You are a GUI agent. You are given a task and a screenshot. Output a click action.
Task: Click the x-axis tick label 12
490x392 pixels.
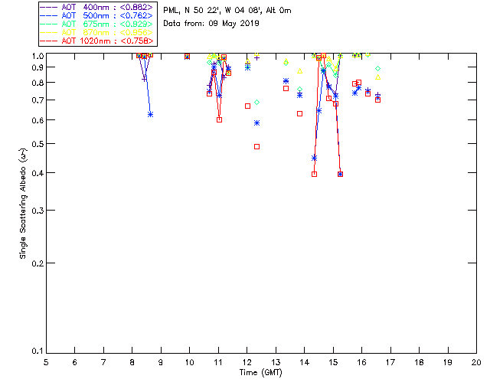(x=247, y=362)
